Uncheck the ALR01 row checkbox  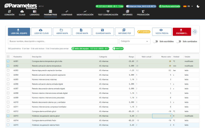tap(8, 61)
